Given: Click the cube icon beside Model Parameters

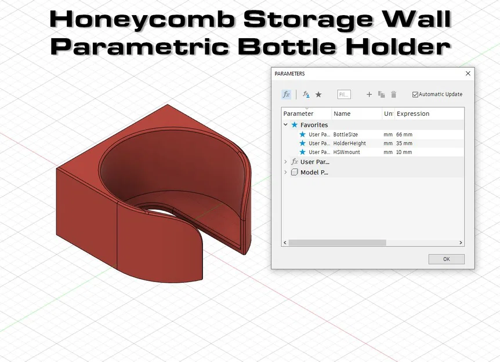Looking at the screenshot, I should tap(295, 171).
